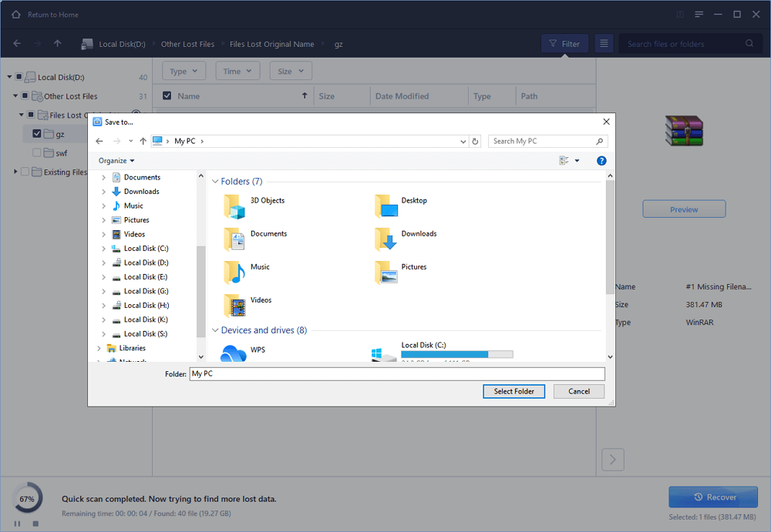Click the dialog's Up one level arrow

pos(143,142)
